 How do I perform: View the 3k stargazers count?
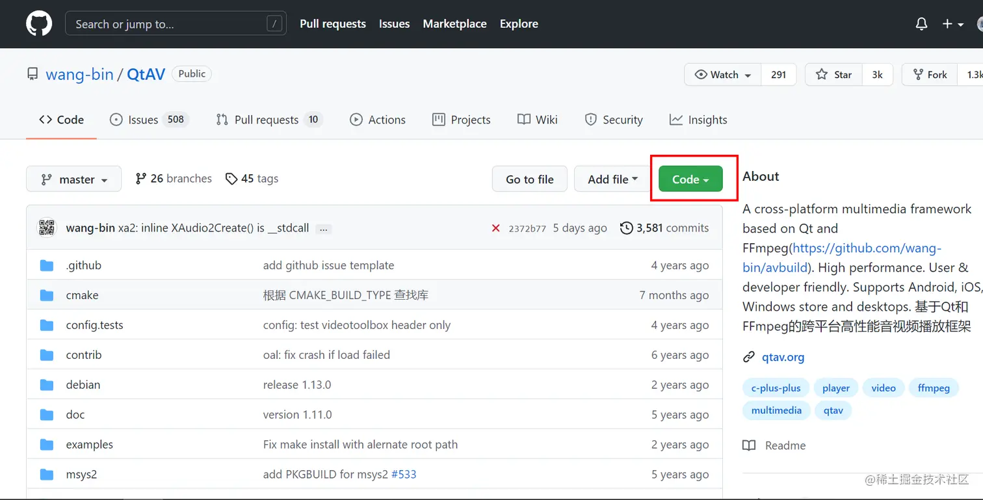tap(877, 75)
